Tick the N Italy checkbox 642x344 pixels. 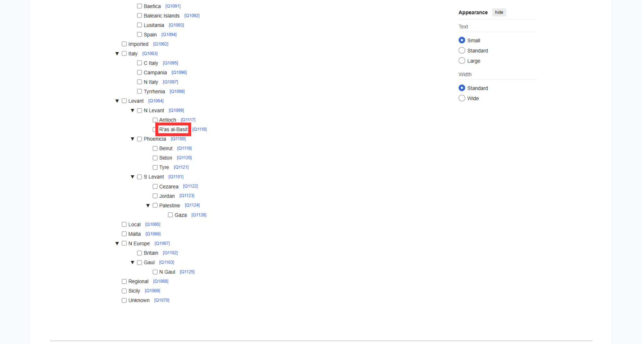(x=139, y=82)
